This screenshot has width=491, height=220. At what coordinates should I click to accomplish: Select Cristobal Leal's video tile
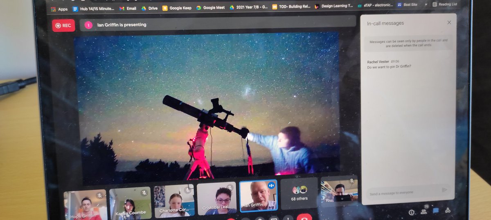coord(217,198)
